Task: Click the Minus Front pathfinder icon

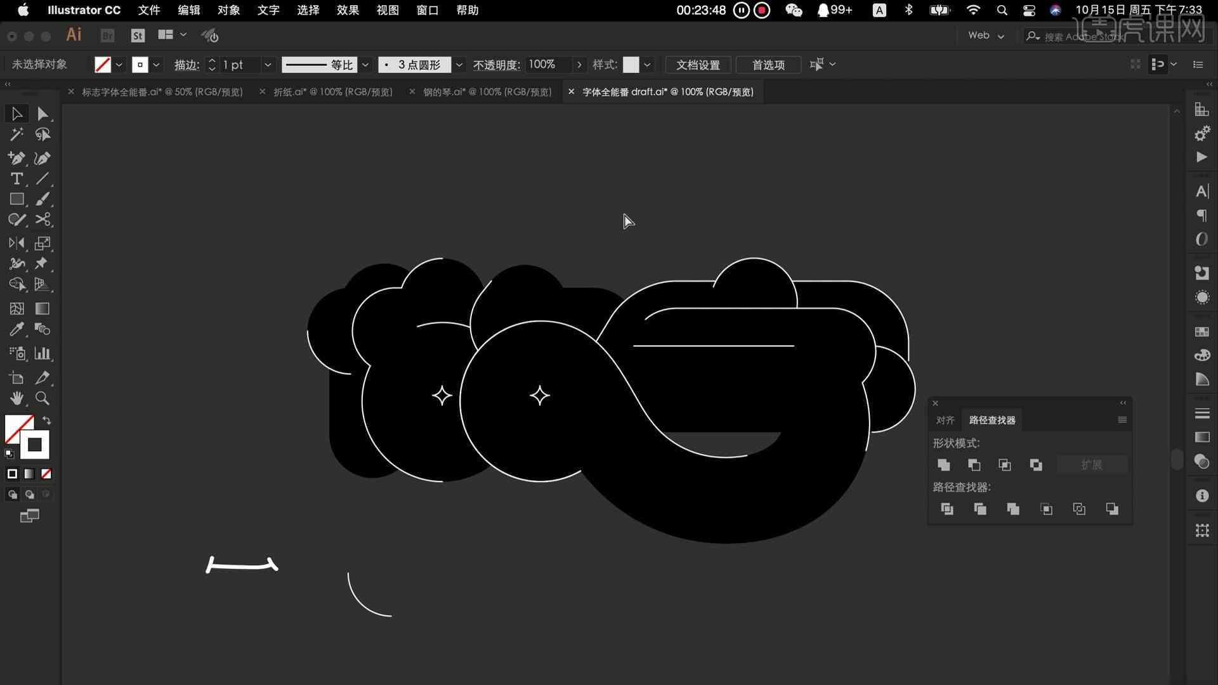Action: pyautogui.click(x=974, y=464)
